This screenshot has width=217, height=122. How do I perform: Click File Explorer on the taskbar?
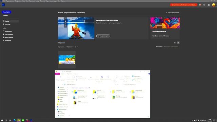point(19,120)
